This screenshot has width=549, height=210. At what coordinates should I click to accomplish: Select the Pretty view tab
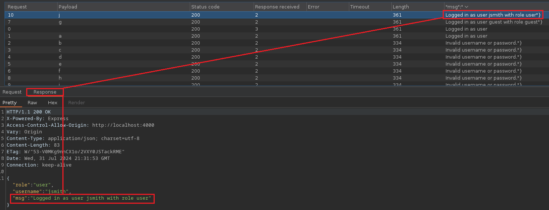click(x=10, y=103)
